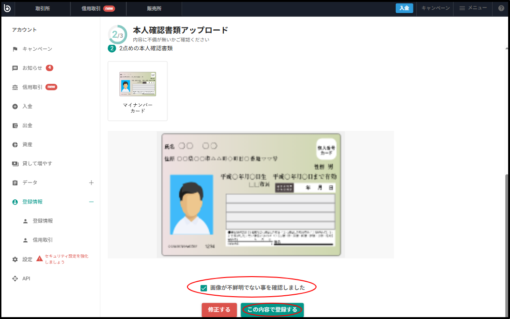
Task: Select the マイナンバーカード thumbnail
Action: [138, 91]
